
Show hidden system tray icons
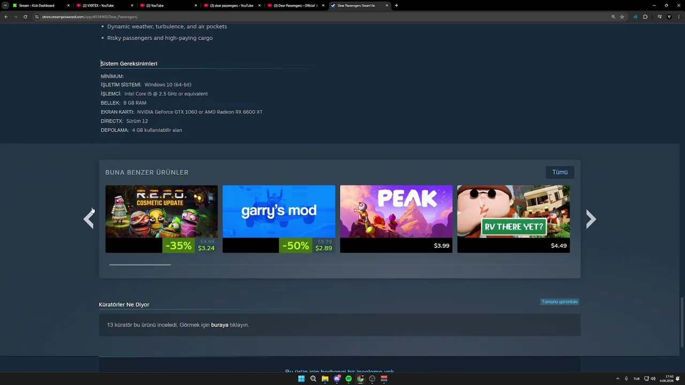618,379
